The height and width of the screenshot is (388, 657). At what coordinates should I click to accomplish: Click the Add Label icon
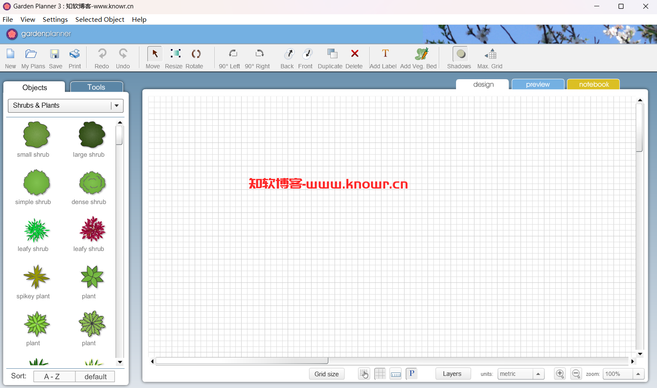point(385,53)
